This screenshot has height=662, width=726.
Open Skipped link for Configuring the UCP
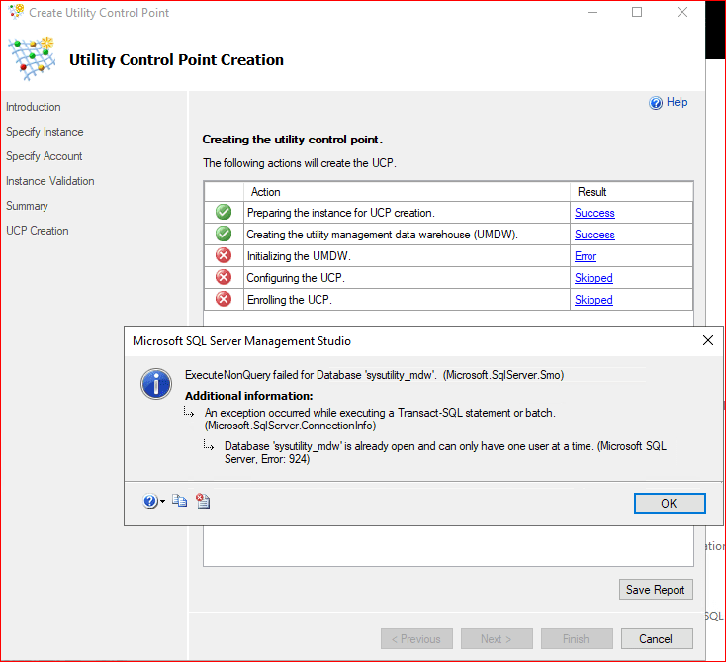[593, 278]
